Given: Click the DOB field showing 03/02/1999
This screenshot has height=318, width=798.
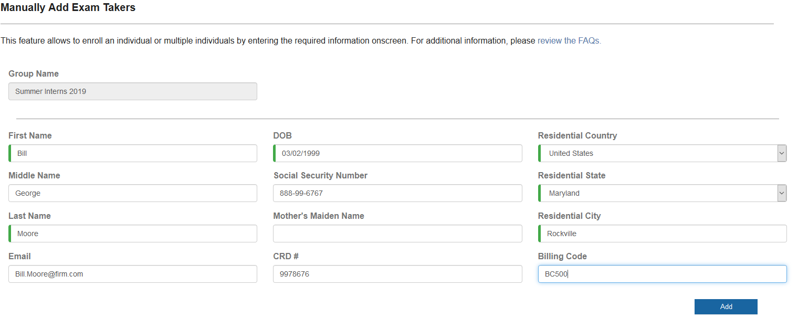Looking at the screenshot, I should coord(397,153).
